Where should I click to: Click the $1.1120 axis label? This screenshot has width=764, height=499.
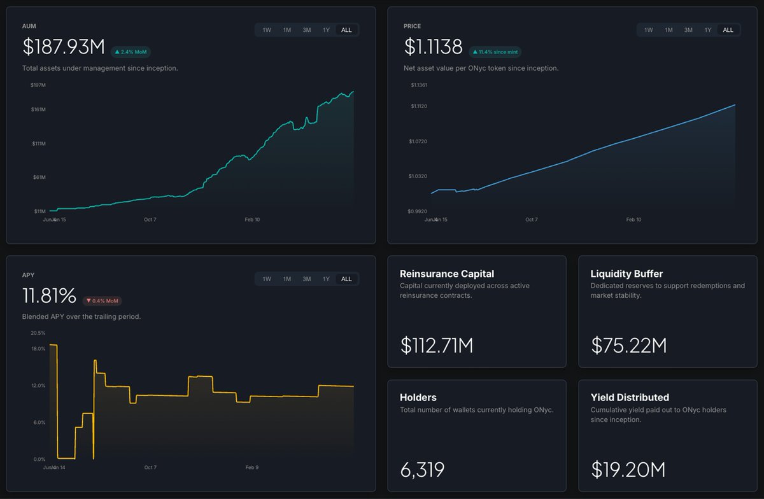[x=419, y=106]
